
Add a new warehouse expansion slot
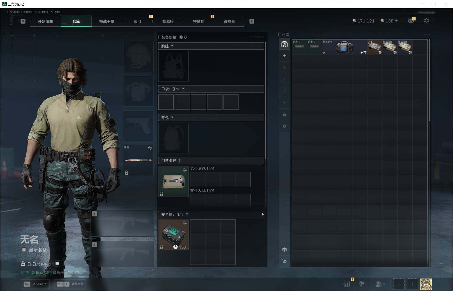284,56
